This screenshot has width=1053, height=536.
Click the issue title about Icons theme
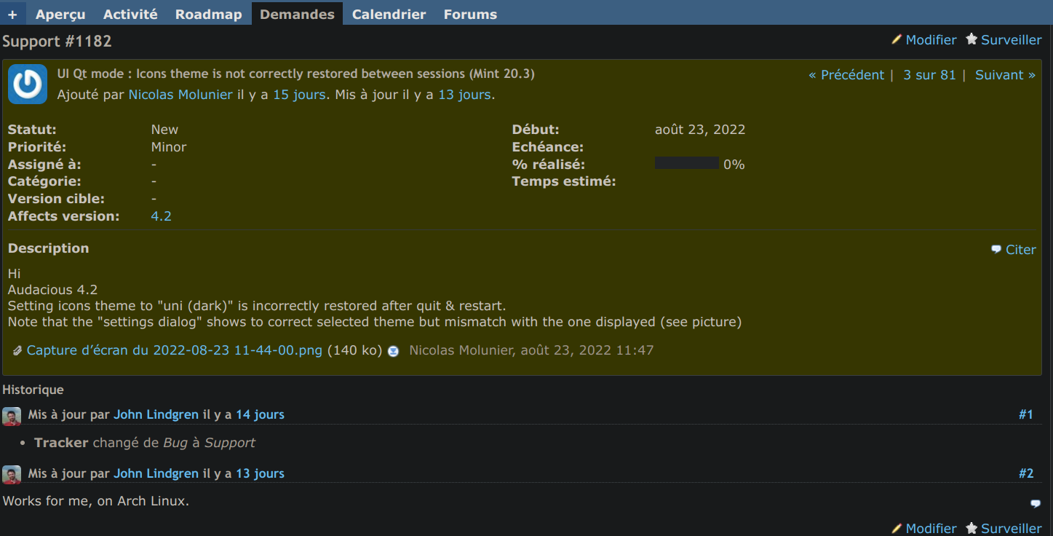pos(296,74)
